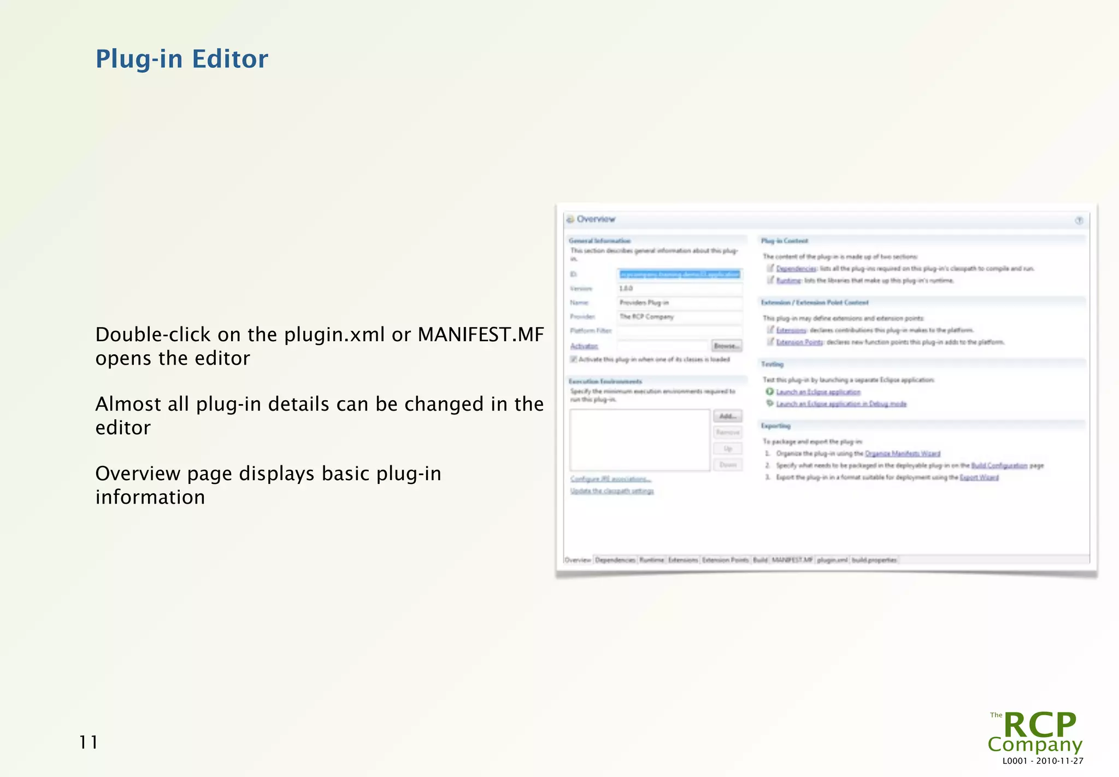Image resolution: width=1119 pixels, height=777 pixels.
Task: Click the RCP Company logo
Action: pyautogui.click(x=1035, y=733)
